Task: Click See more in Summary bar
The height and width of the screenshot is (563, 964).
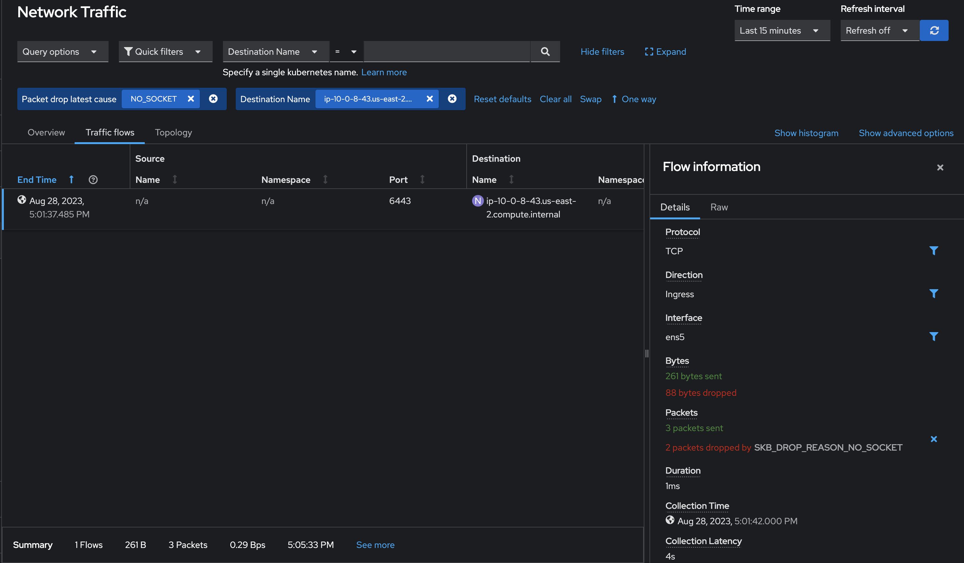Action: click(375, 545)
